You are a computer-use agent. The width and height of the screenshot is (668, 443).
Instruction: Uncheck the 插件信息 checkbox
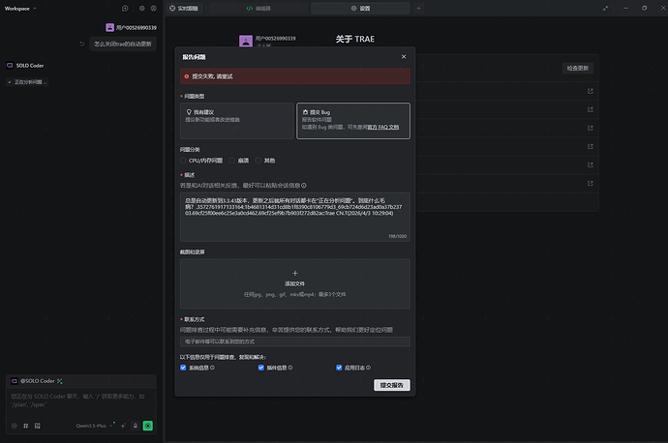(x=260, y=368)
